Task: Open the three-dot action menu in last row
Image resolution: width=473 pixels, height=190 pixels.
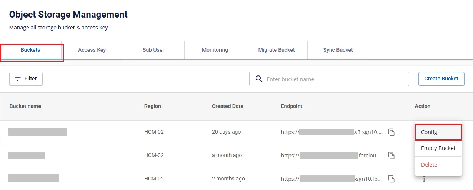Action: pos(424,179)
